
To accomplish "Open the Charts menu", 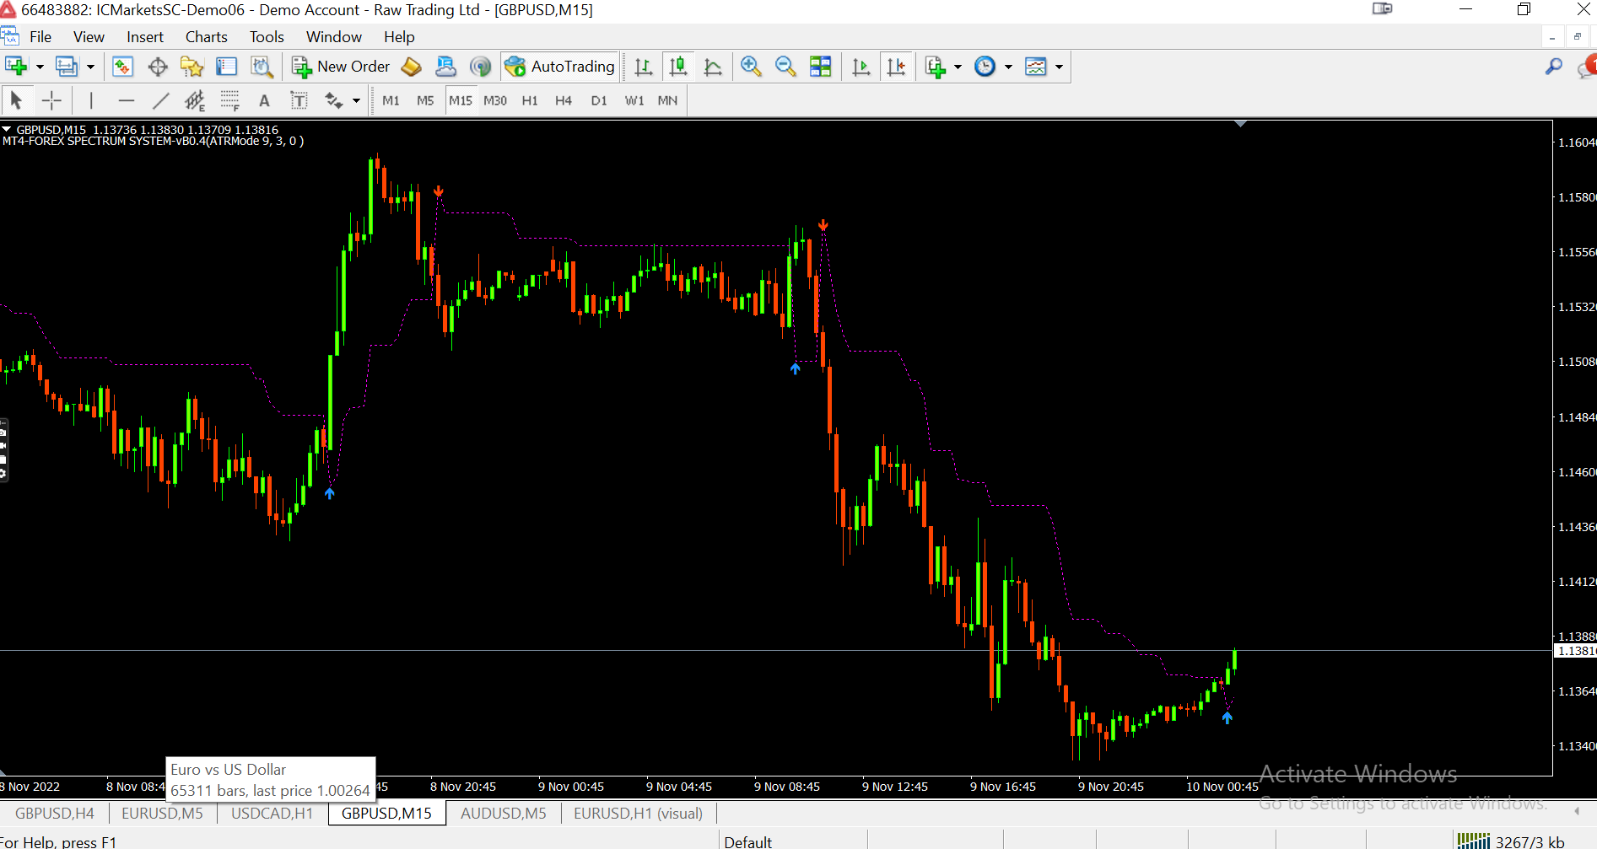I will (x=207, y=37).
